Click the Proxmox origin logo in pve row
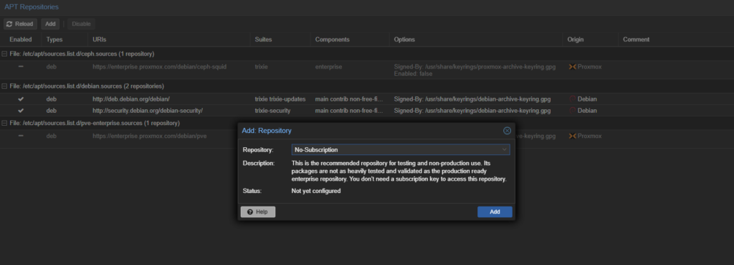This screenshot has width=734, height=265. (572, 136)
